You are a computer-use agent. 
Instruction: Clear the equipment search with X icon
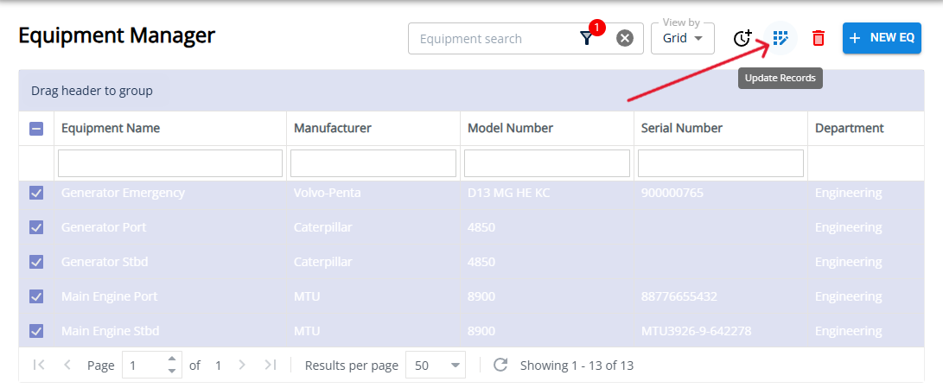pos(624,38)
